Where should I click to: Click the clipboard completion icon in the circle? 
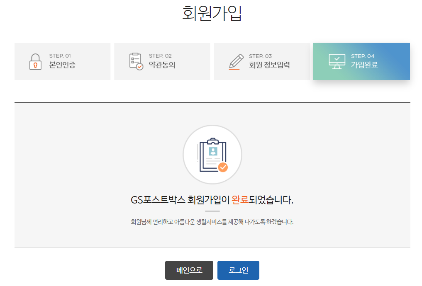(212, 155)
